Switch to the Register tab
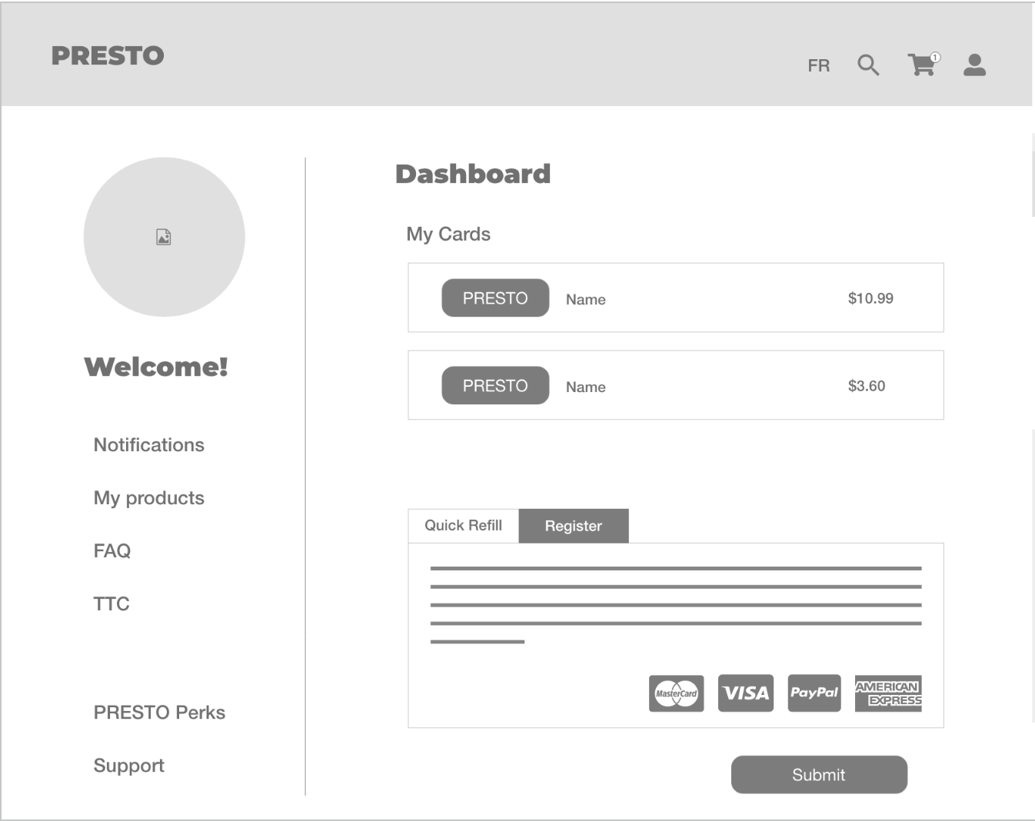The width and height of the screenshot is (1035, 821). point(574,526)
